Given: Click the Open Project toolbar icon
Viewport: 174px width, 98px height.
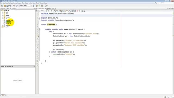Looking at the screenshot, I should point(7,5).
